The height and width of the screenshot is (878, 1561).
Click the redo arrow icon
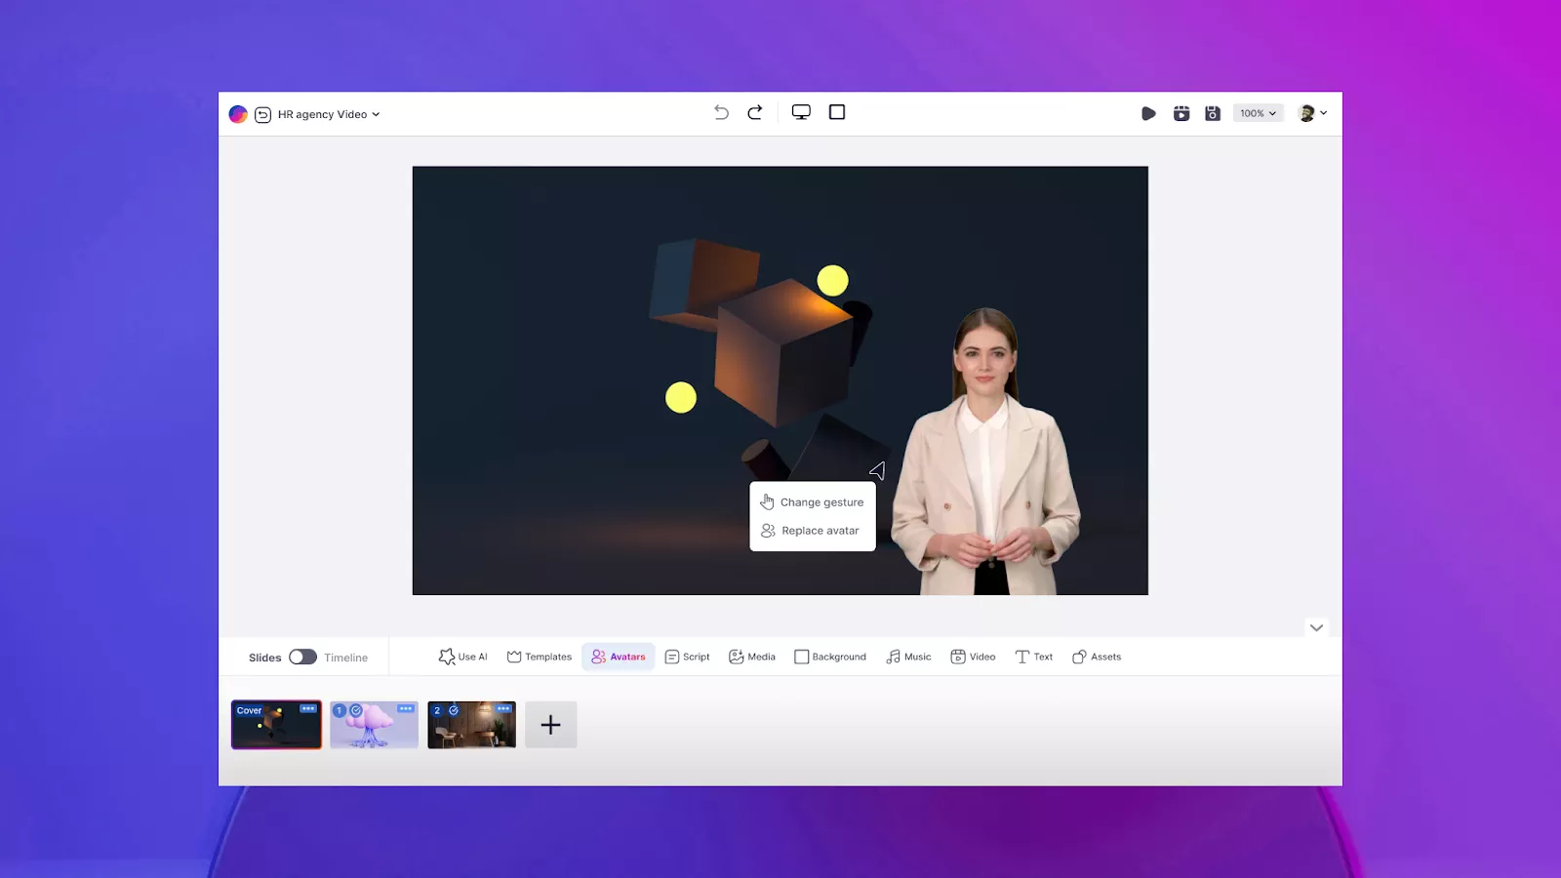755,113
